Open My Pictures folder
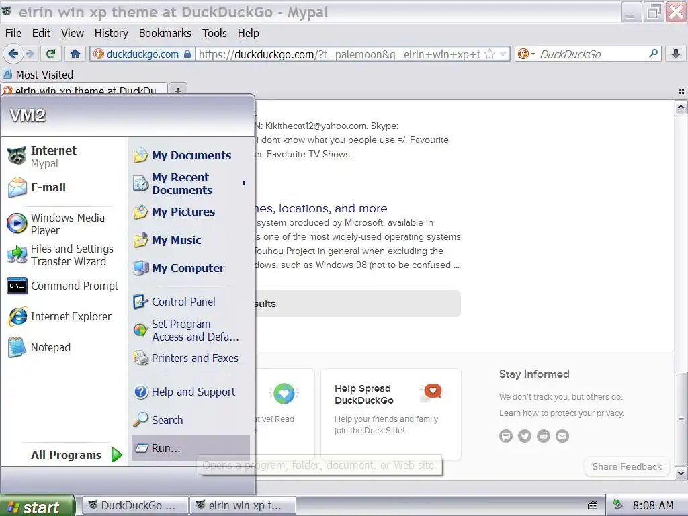Viewport: 688px width, 516px height. pos(190,212)
